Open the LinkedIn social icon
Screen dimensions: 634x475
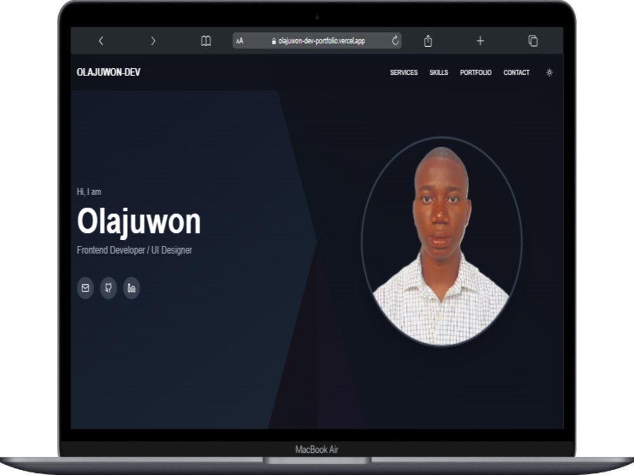coord(131,288)
